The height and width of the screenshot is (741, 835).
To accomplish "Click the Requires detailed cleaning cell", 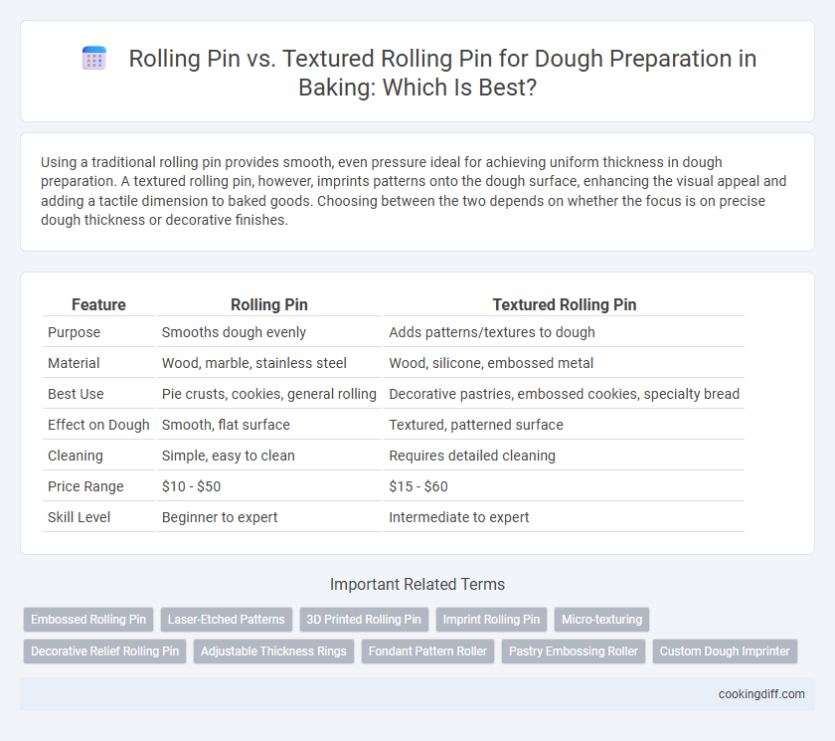I will (472, 456).
